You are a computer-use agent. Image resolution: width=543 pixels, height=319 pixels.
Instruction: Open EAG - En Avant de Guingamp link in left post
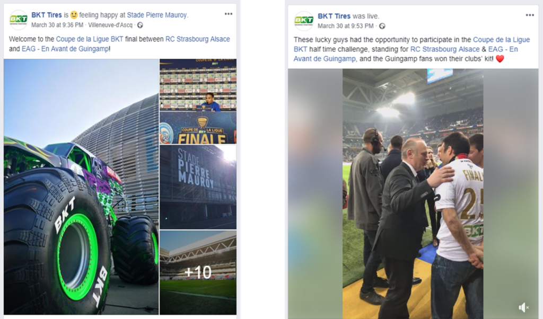[x=65, y=49]
